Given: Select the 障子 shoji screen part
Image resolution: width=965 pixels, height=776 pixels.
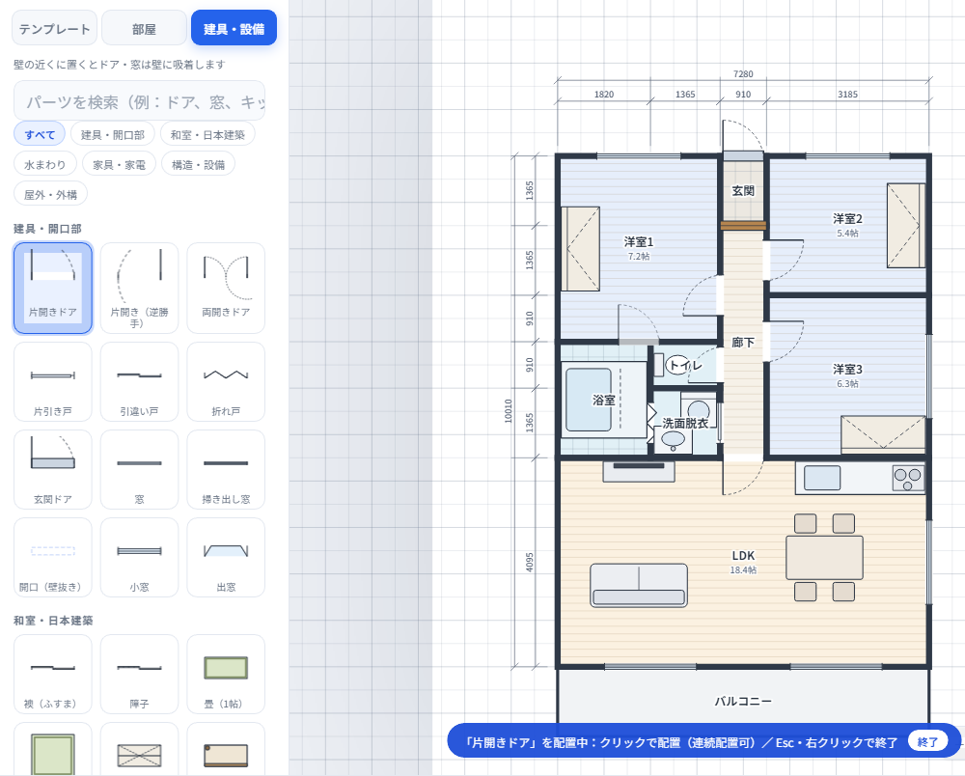Looking at the screenshot, I should [139, 675].
